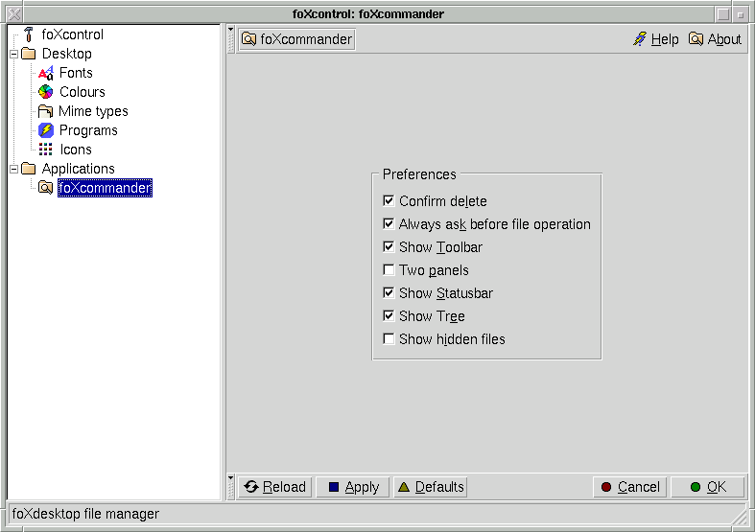
Task: Toggle Show Toolbar checkbox
Action: pyautogui.click(x=389, y=246)
